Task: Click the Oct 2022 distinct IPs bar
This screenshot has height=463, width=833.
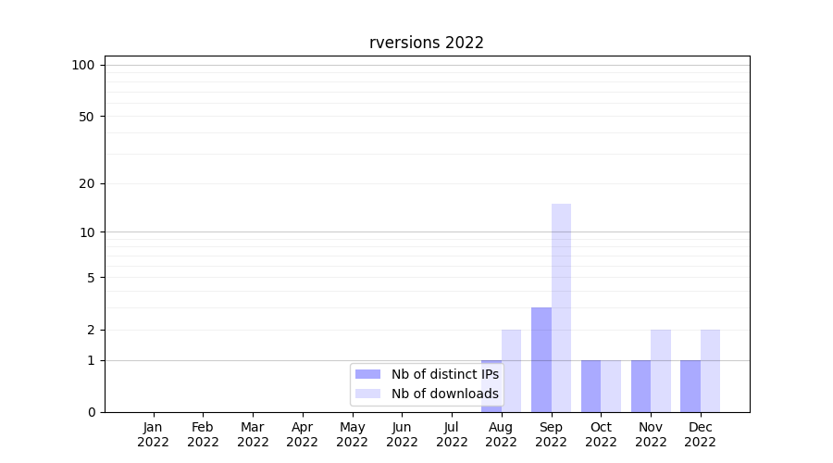Action: tap(591, 386)
